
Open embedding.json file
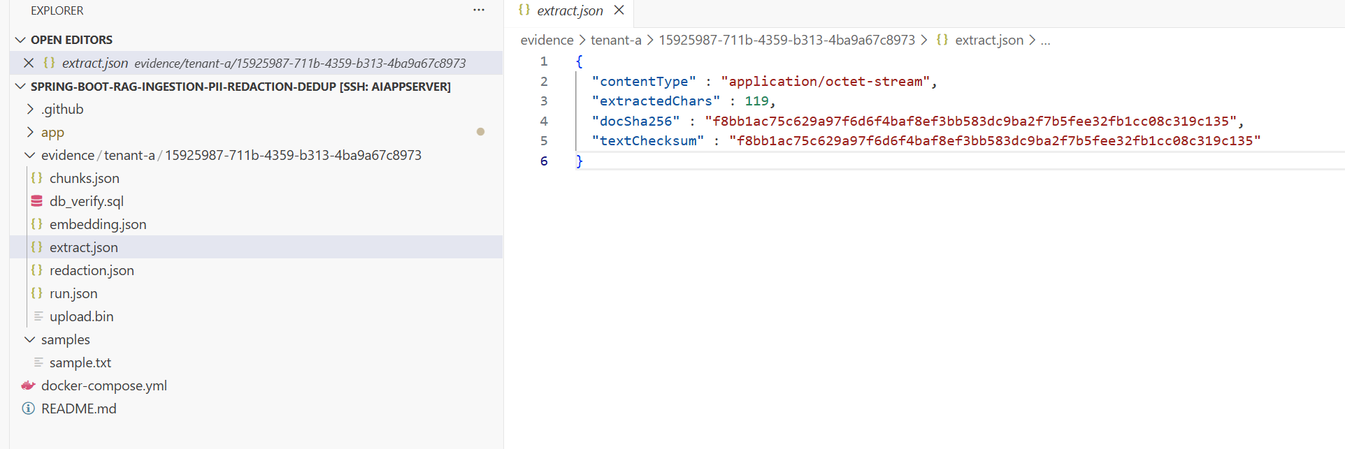click(98, 224)
